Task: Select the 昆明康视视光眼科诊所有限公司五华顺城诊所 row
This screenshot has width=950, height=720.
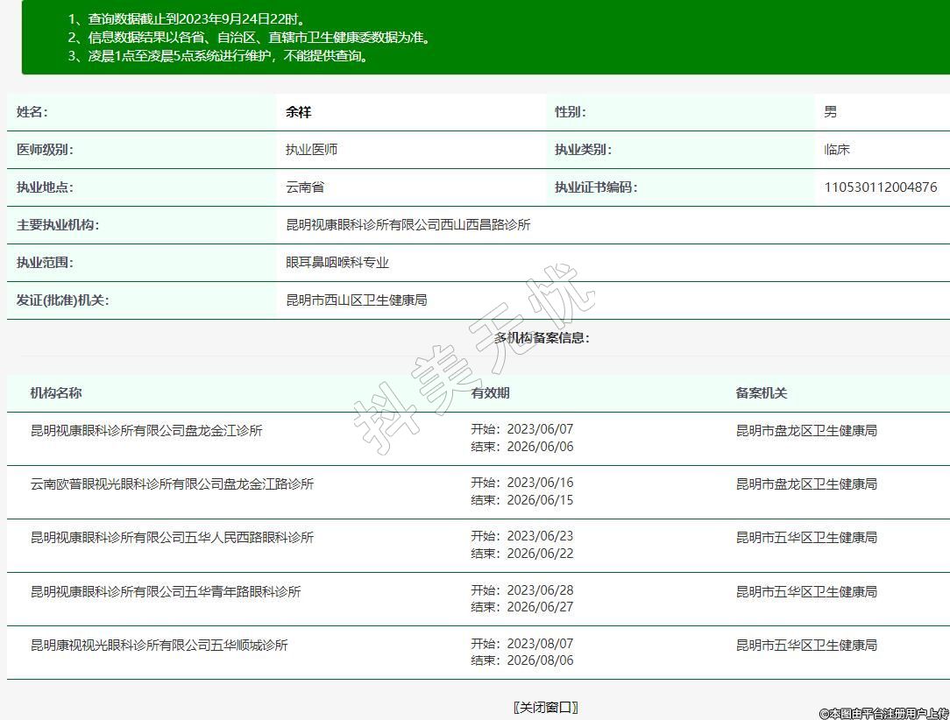Action: (x=159, y=646)
